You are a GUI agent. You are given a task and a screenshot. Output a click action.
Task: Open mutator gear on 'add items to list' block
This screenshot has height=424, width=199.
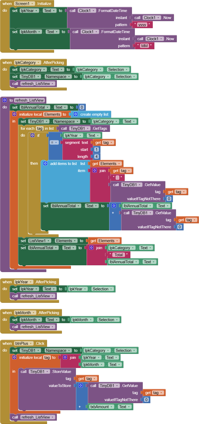click(45, 163)
